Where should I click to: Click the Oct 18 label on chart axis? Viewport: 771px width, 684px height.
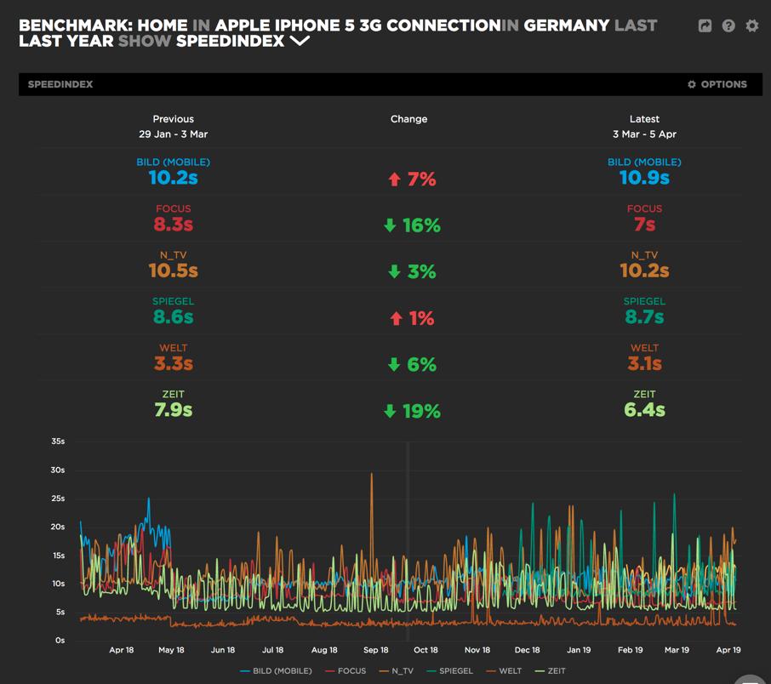pos(425,650)
